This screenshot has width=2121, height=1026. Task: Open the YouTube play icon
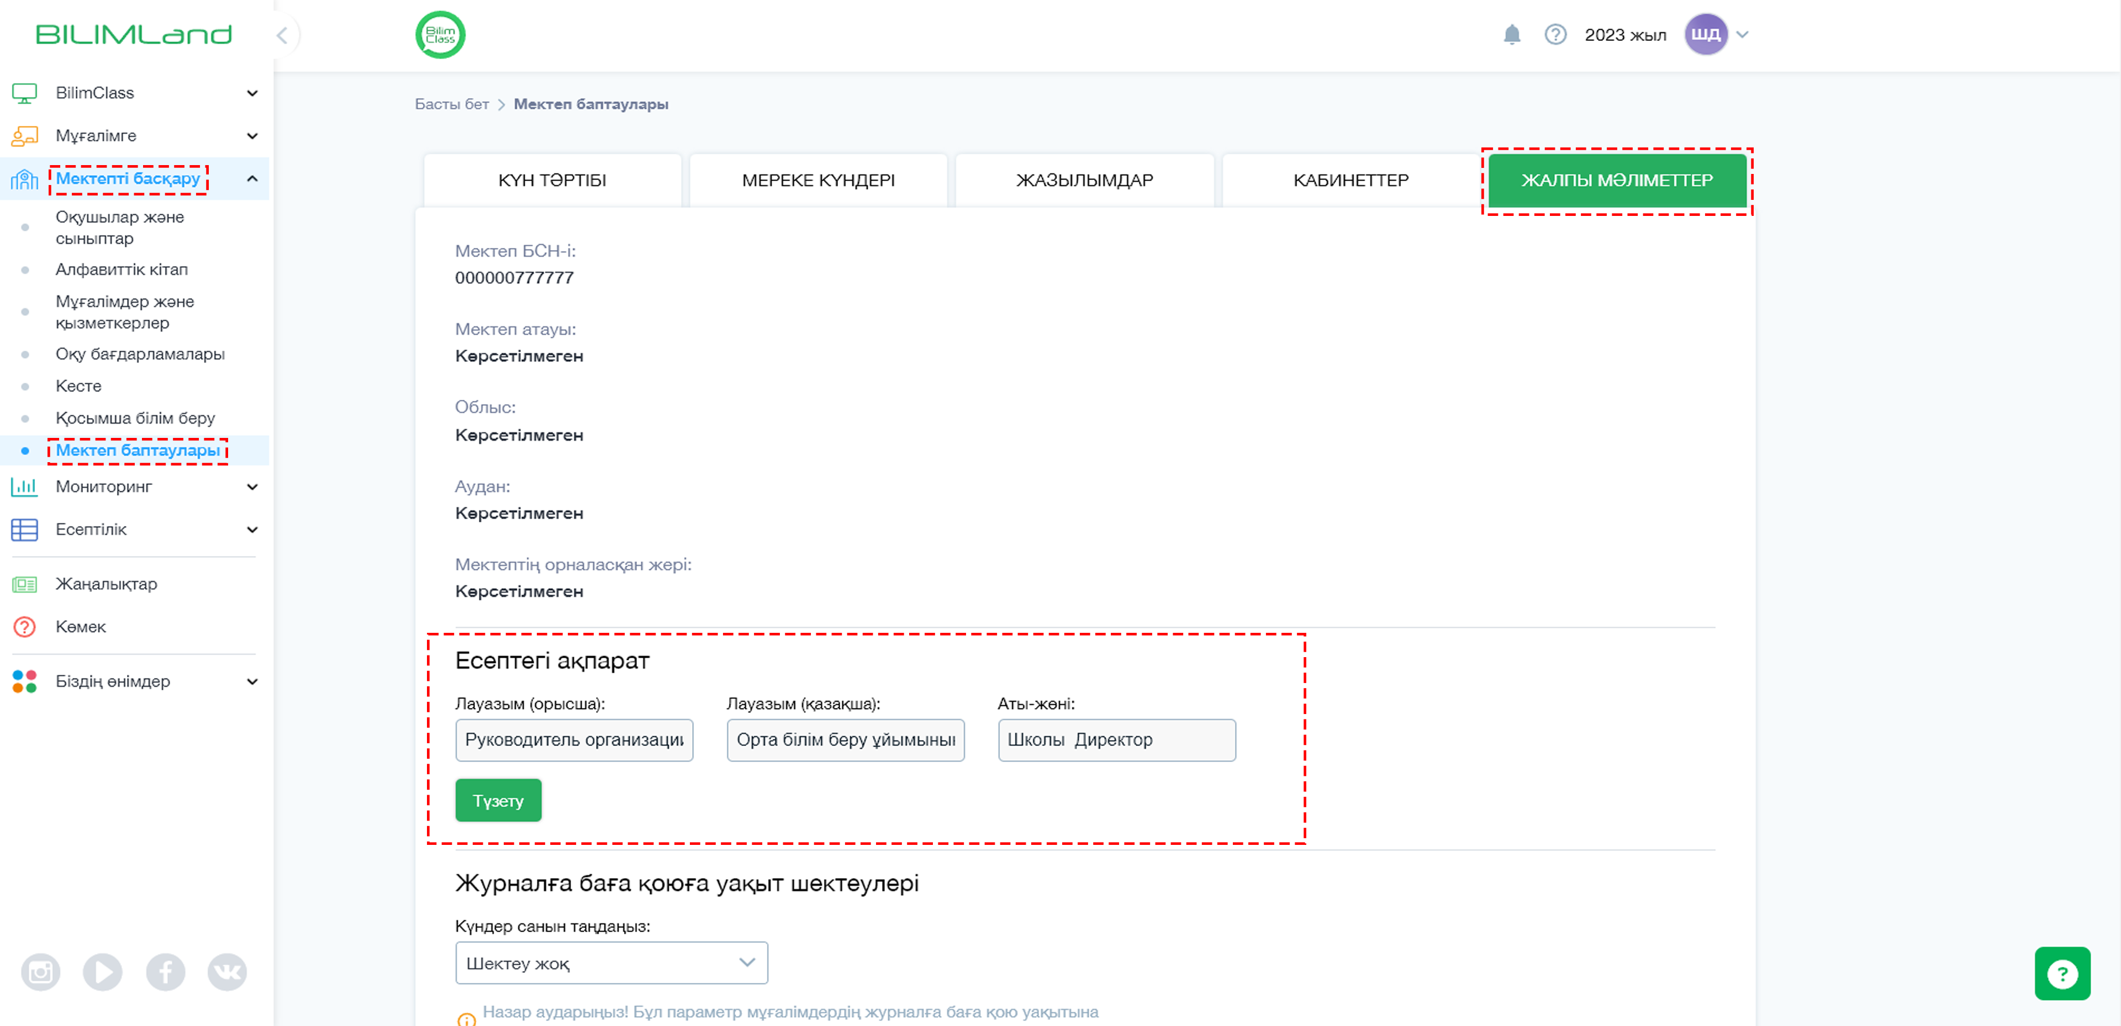click(x=103, y=972)
